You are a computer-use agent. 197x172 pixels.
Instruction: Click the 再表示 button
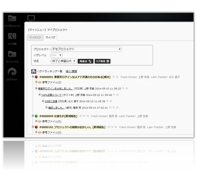[85, 61]
